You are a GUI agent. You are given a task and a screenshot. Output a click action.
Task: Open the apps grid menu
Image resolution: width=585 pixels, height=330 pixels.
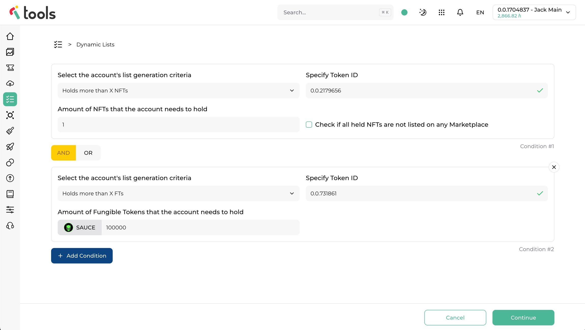[442, 12]
